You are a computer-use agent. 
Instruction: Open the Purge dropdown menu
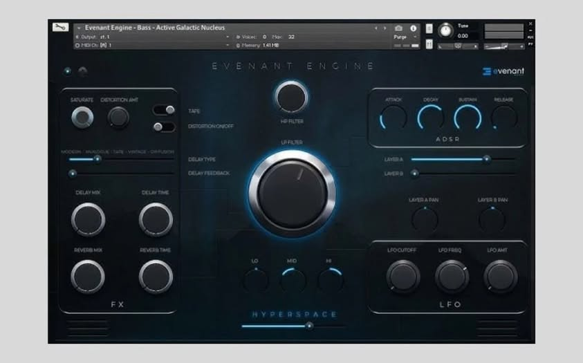pyautogui.click(x=405, y=37)
